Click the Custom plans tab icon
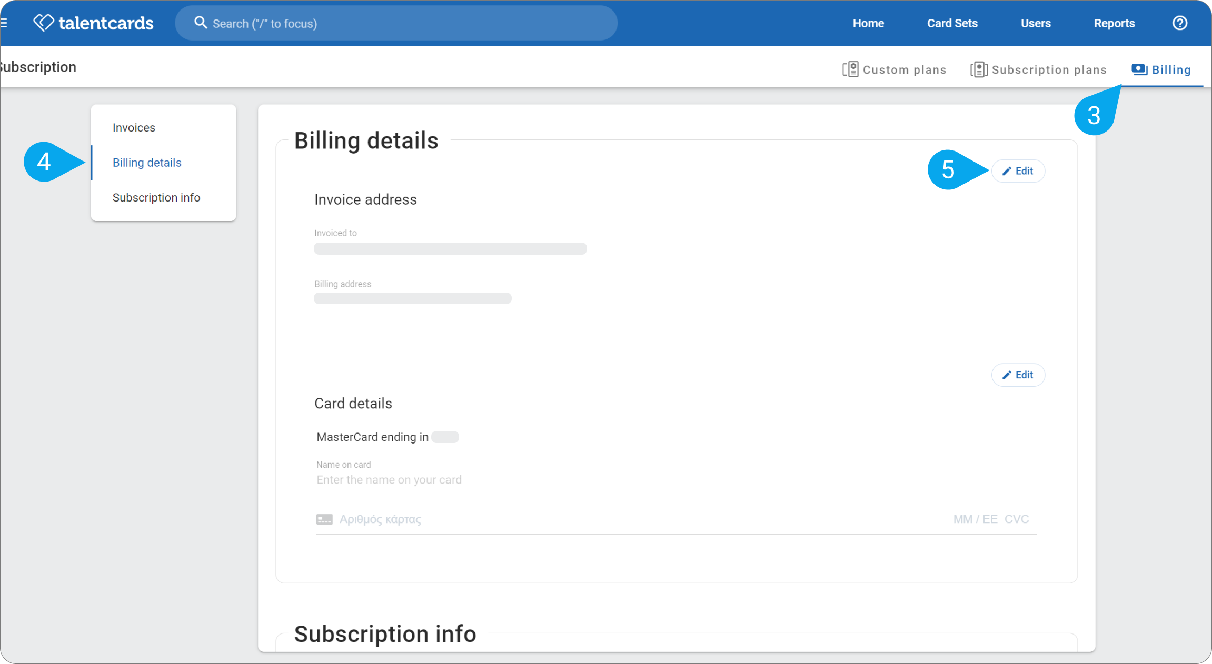The height and width of the screenshot is (664, 1212). (x=850, y=69)
